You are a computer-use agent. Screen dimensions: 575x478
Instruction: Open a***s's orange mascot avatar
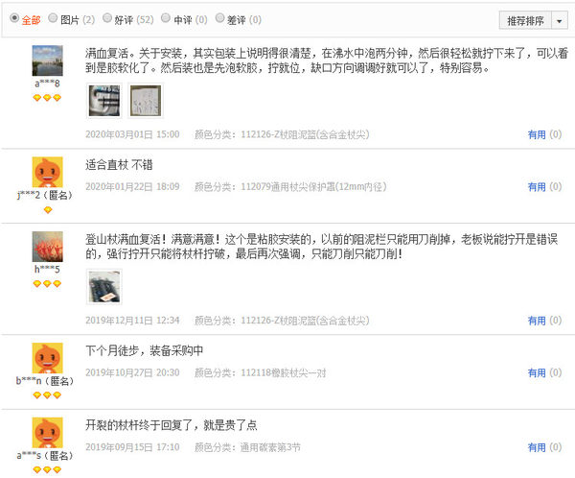(47, 433)
